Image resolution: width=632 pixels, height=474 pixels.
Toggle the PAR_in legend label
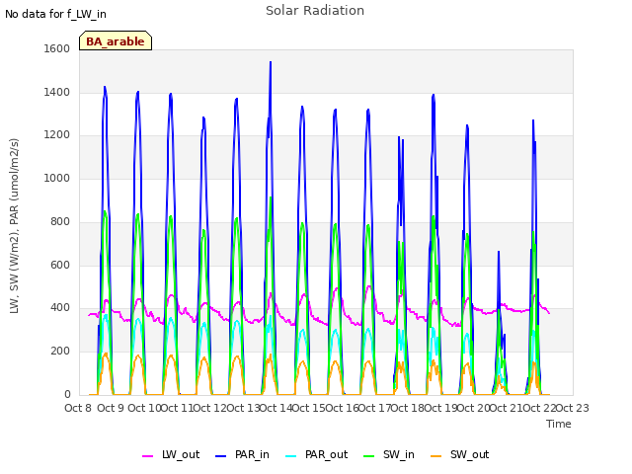[x=252, y=454]
